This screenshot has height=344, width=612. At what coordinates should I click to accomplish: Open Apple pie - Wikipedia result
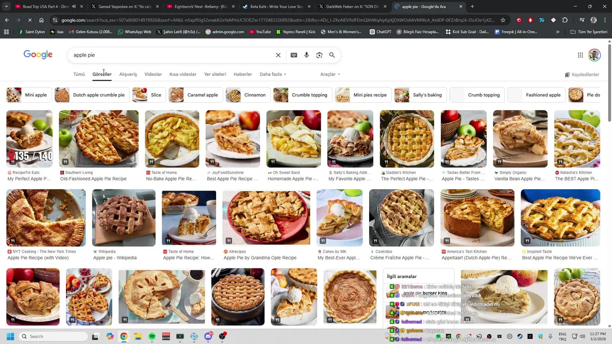click(x=115, y=258)
